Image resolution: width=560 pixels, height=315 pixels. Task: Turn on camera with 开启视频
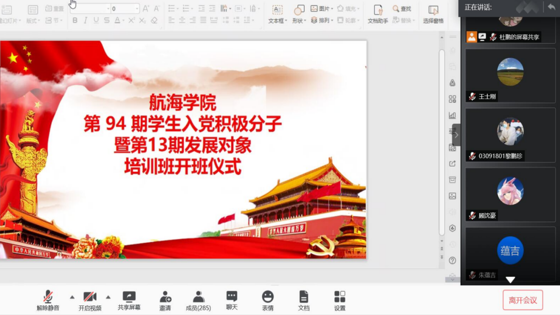[90, 300]
